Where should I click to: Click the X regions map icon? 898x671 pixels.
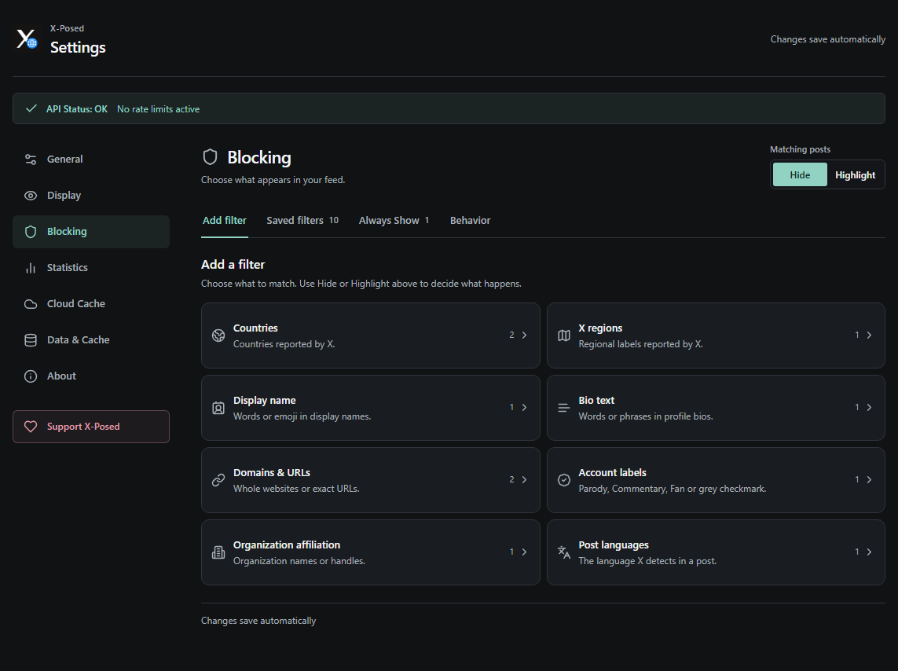pos(564,335)
